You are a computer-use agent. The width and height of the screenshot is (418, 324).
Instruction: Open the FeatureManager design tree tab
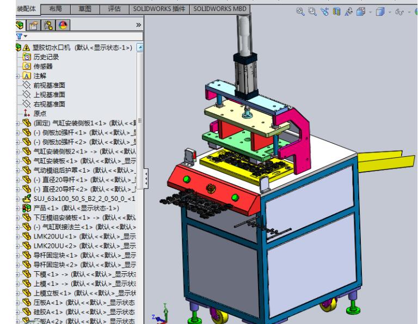pyautogui.click(x=20, y=26)
